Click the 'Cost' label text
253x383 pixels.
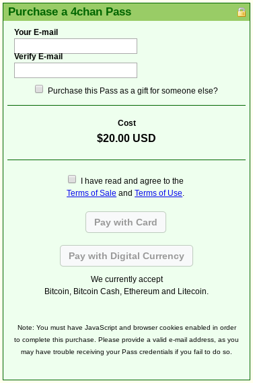point(126,123)
